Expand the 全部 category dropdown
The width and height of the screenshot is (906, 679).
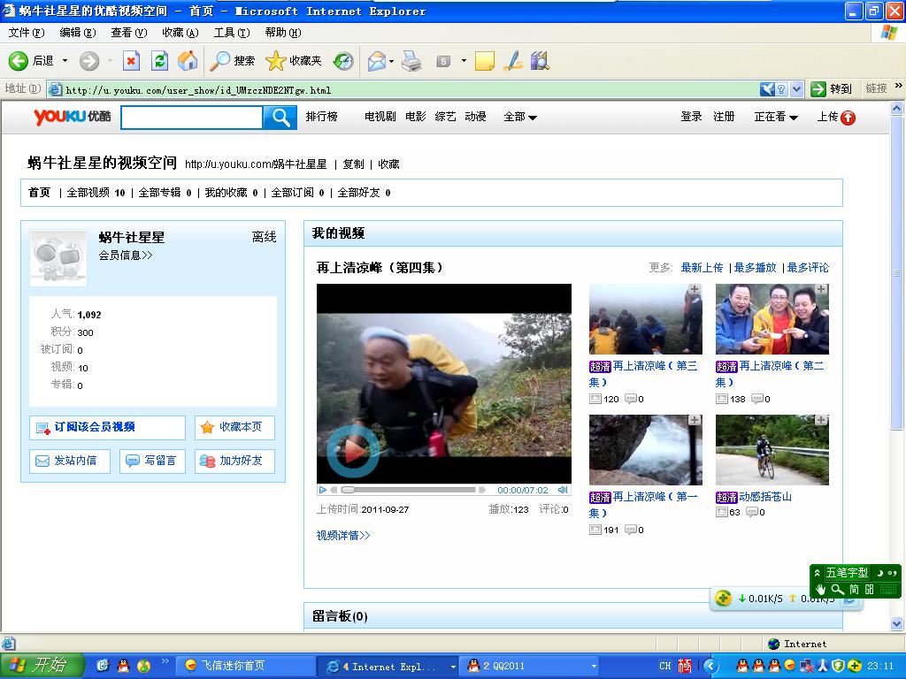[520, 117]
